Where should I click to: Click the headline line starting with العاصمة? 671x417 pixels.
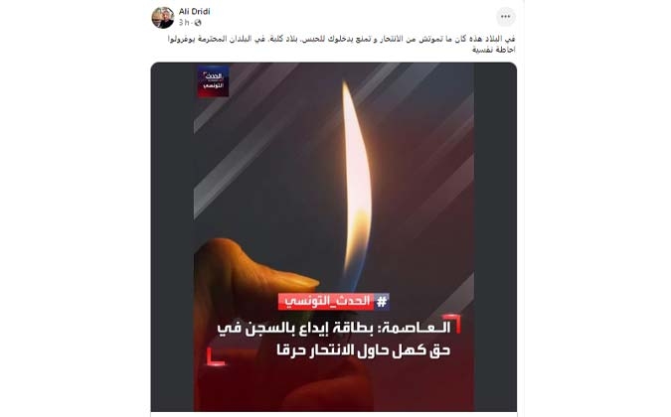click(334, 328)
